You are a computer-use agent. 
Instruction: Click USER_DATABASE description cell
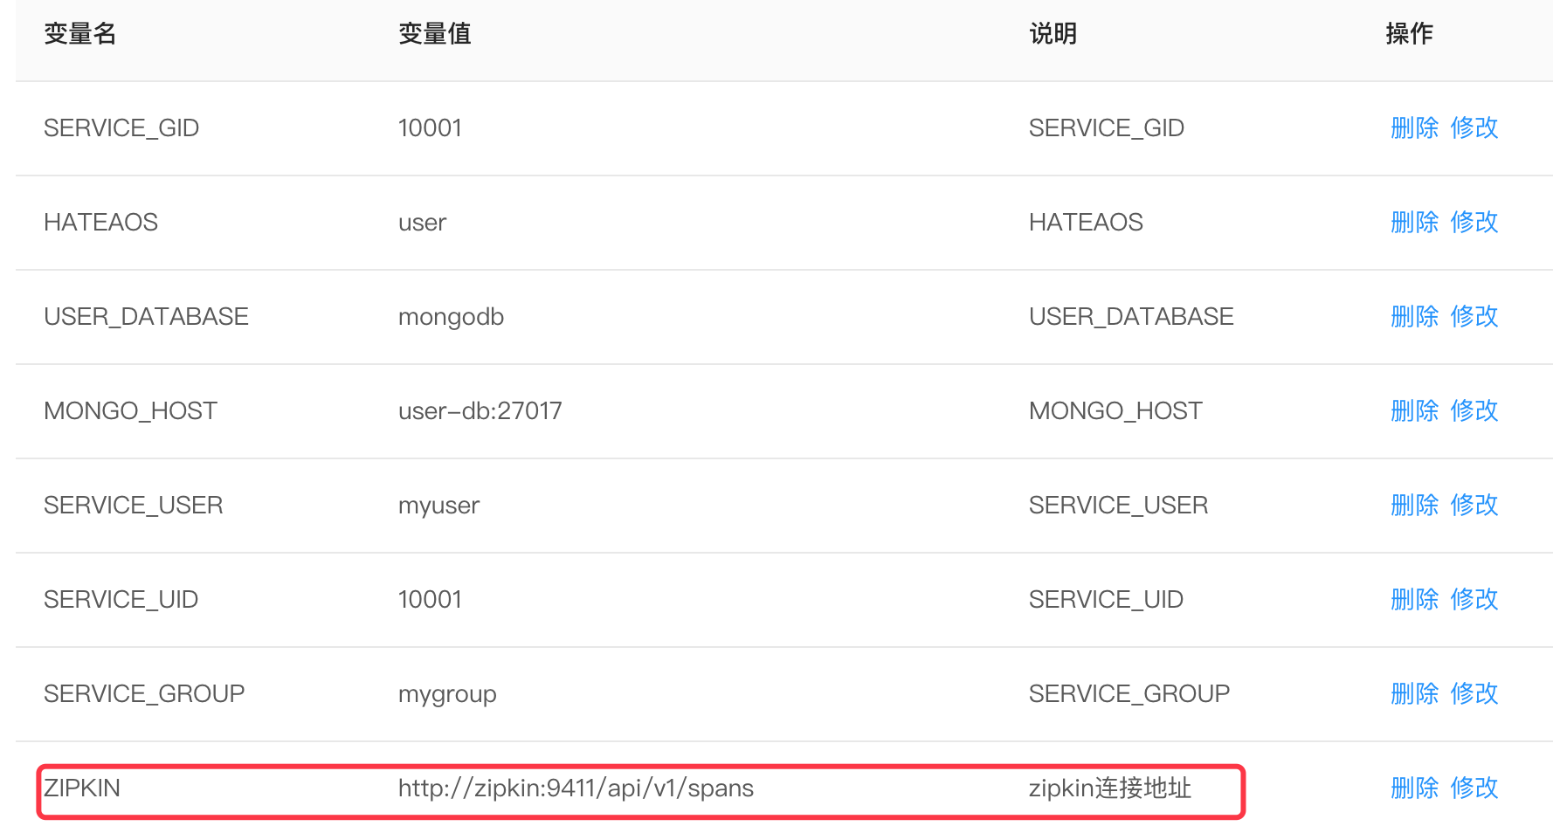pyautogui.click(x=1131, y=317)
